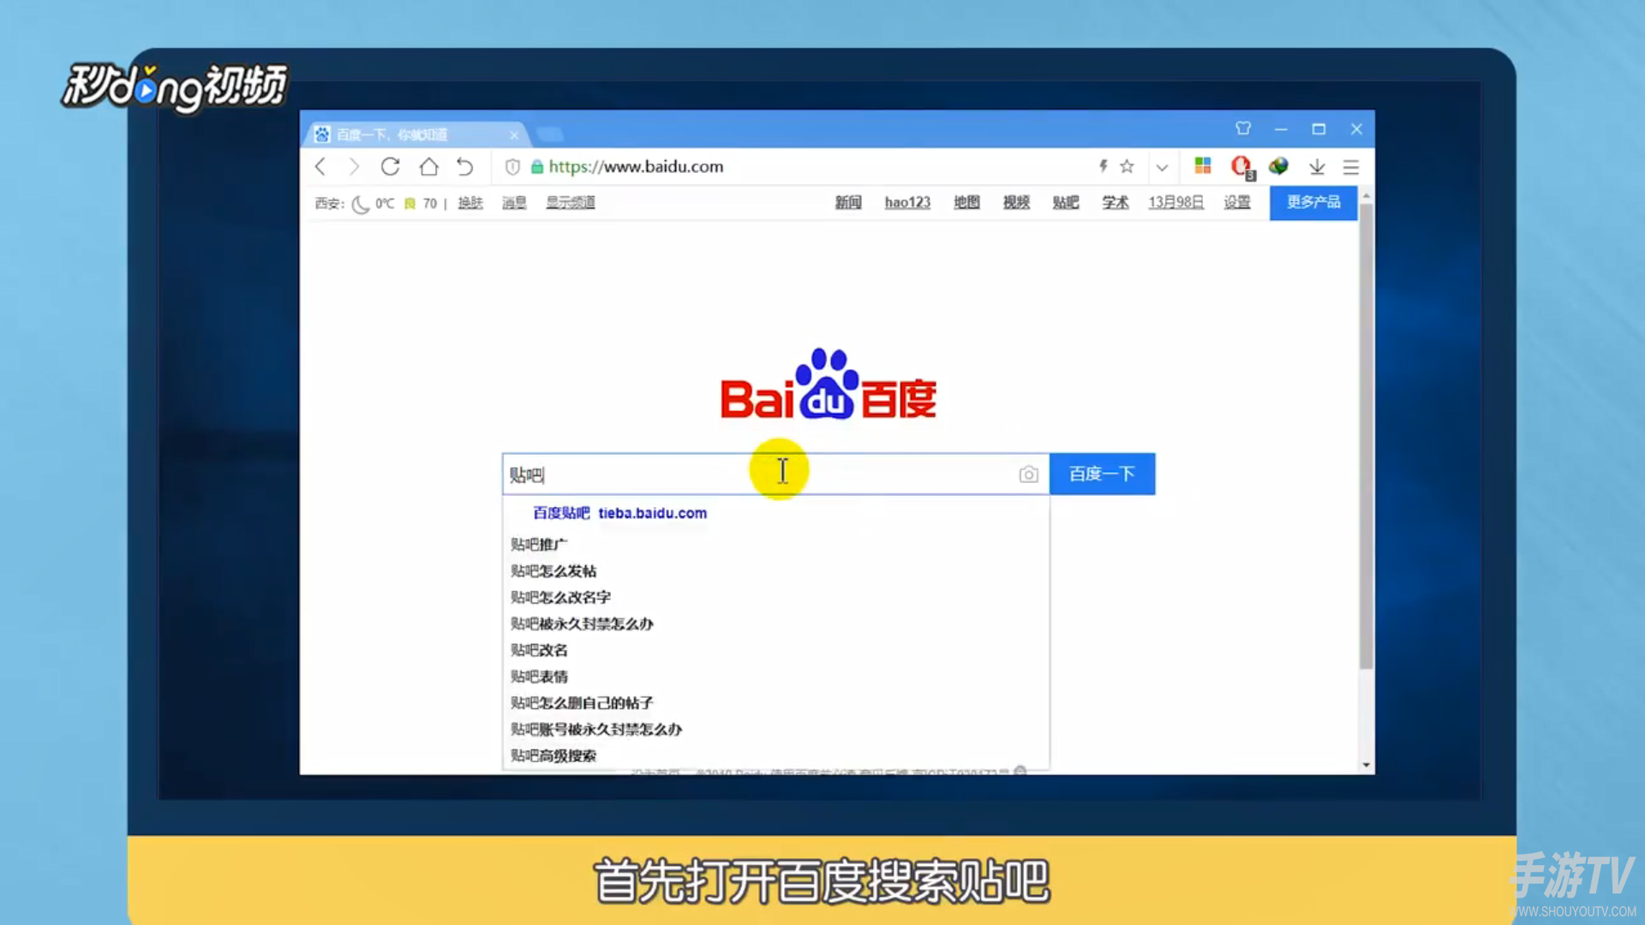Open the 学术 navigation link
The image size is (1645, 925).
pos(1116,202)
